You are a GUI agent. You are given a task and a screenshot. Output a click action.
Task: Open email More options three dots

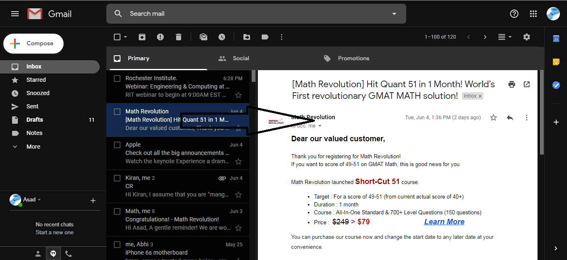pyautogui.click(x=527, y=118)
